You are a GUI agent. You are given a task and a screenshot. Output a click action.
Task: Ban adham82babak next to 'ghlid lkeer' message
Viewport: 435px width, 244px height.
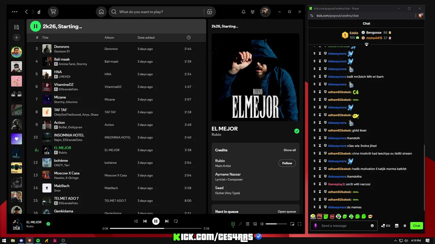[x=325, y=130]
